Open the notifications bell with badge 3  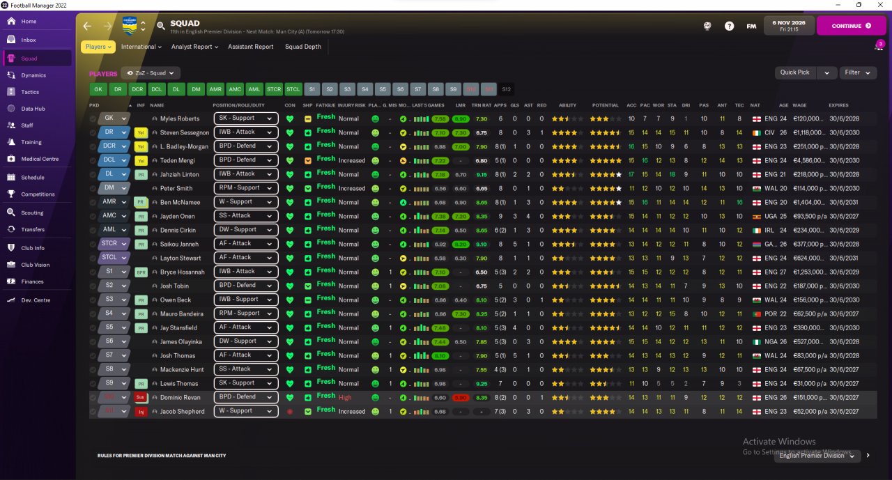point(879,46)
